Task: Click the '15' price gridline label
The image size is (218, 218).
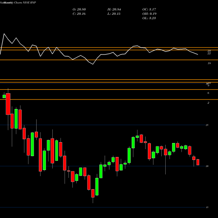Action: [207, 208]
